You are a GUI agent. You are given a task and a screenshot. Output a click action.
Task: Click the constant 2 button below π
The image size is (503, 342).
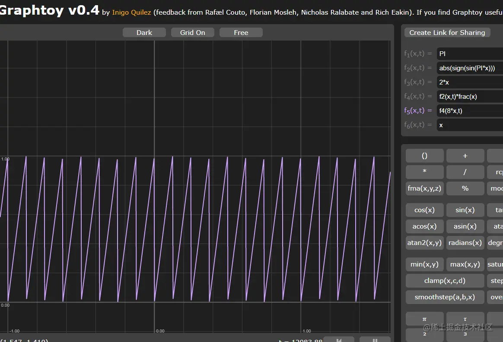tap(424, 335)
